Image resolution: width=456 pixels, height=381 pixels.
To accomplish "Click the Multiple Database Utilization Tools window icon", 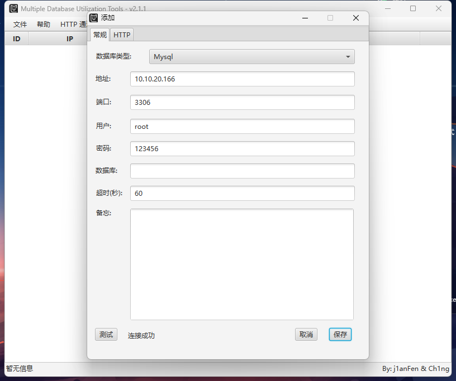I will pyautogui.click(x=14, y=8).
